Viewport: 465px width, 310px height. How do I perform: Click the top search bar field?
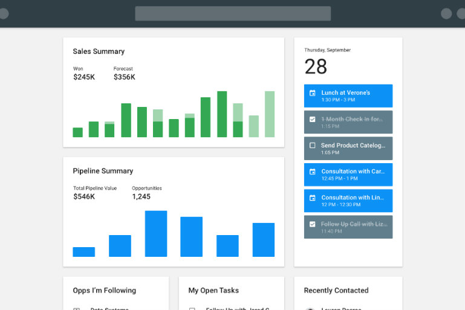pos(233,13)
